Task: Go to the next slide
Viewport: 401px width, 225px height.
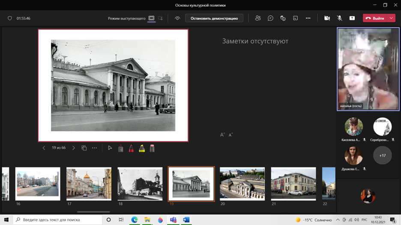Action: pos(74,148)
